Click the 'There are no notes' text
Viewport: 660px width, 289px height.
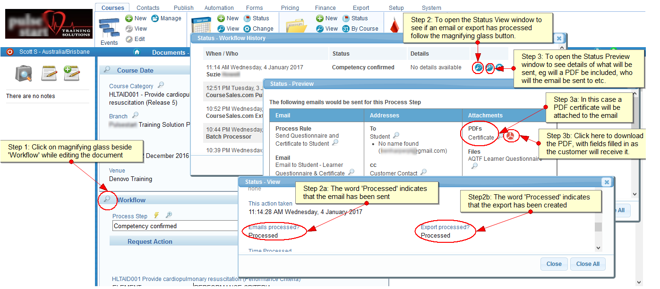pos(31,96)
